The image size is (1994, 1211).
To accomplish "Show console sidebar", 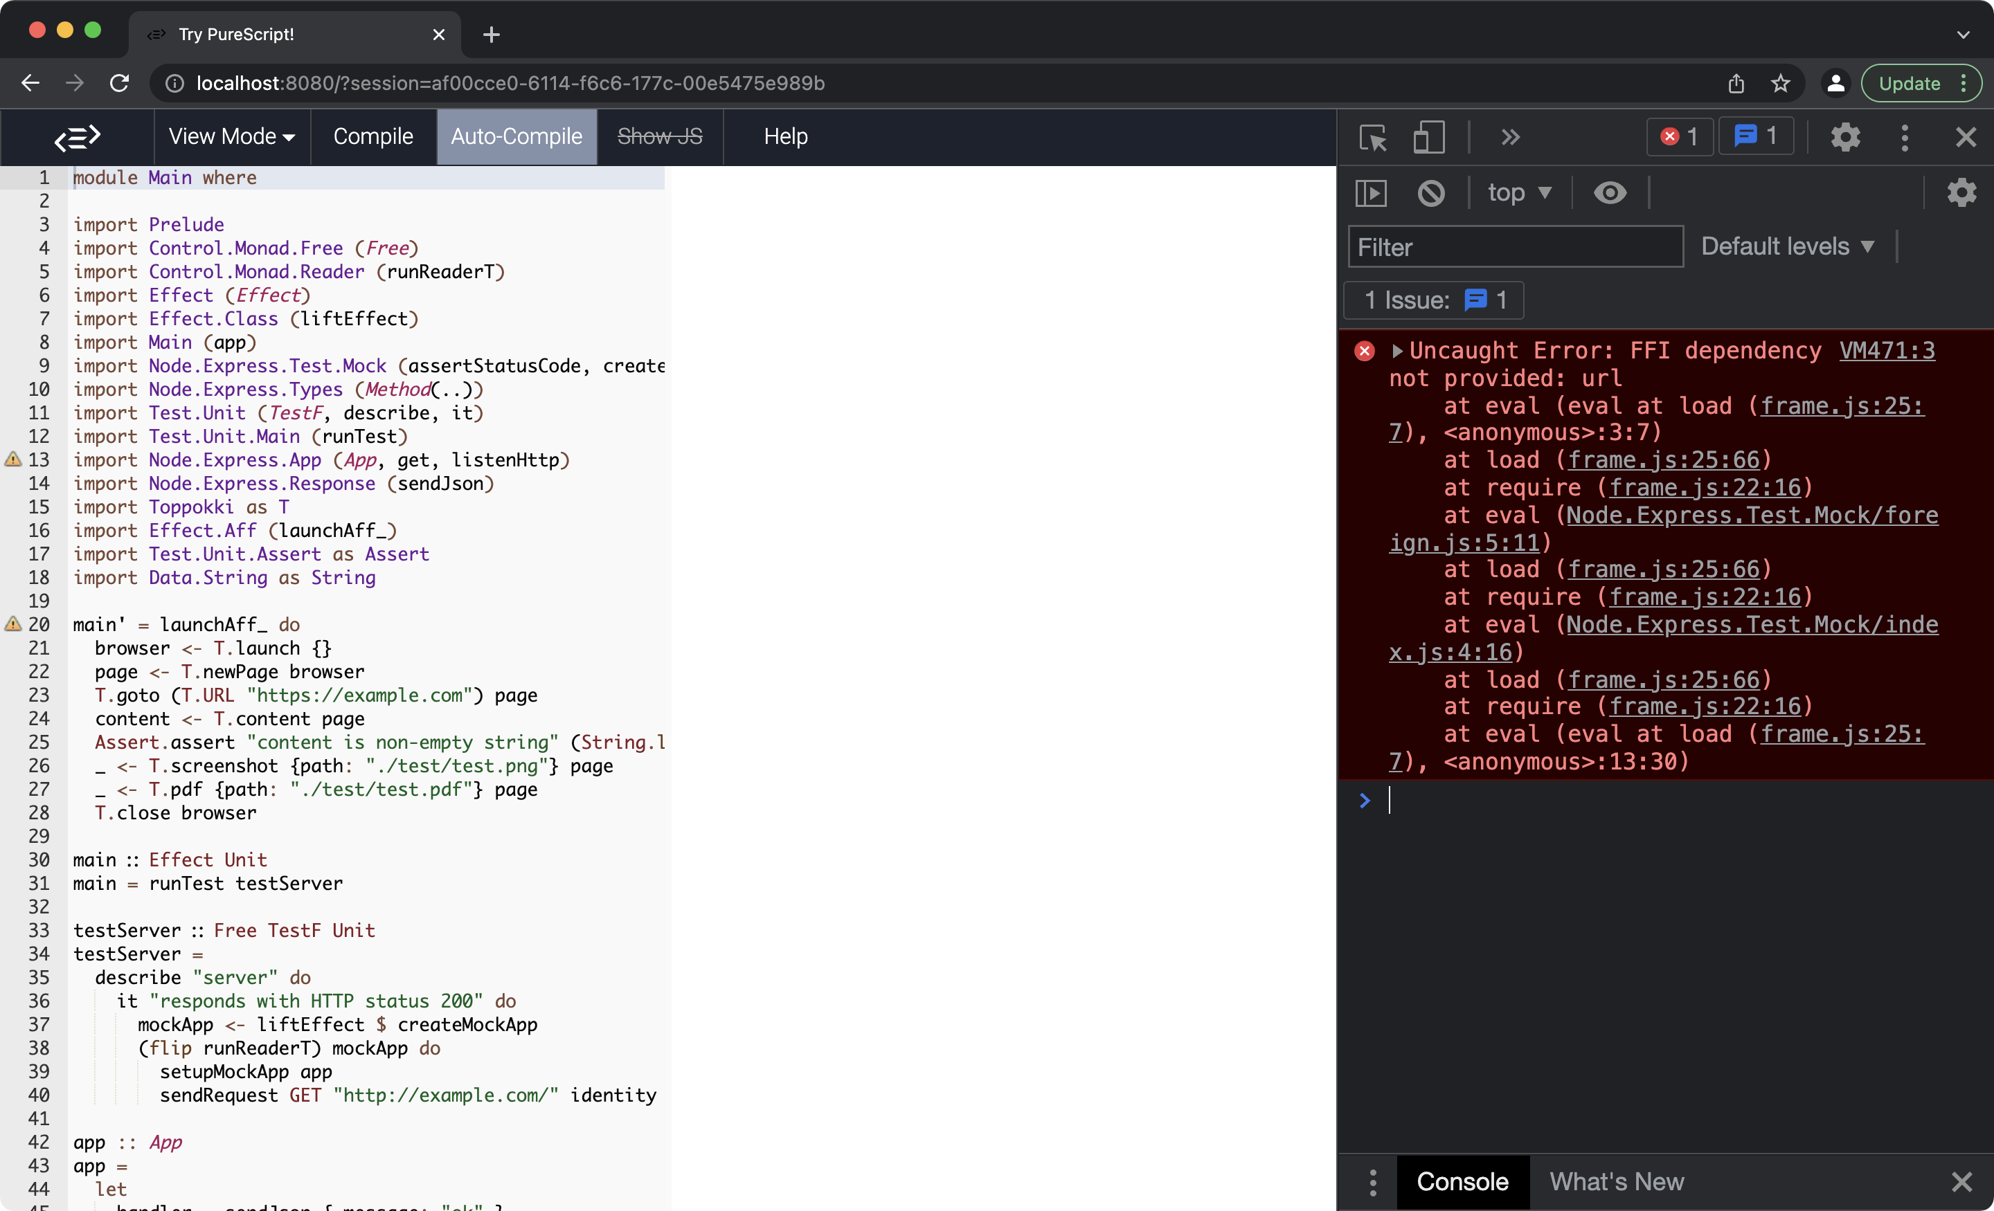I will (x=1370, y=192).
